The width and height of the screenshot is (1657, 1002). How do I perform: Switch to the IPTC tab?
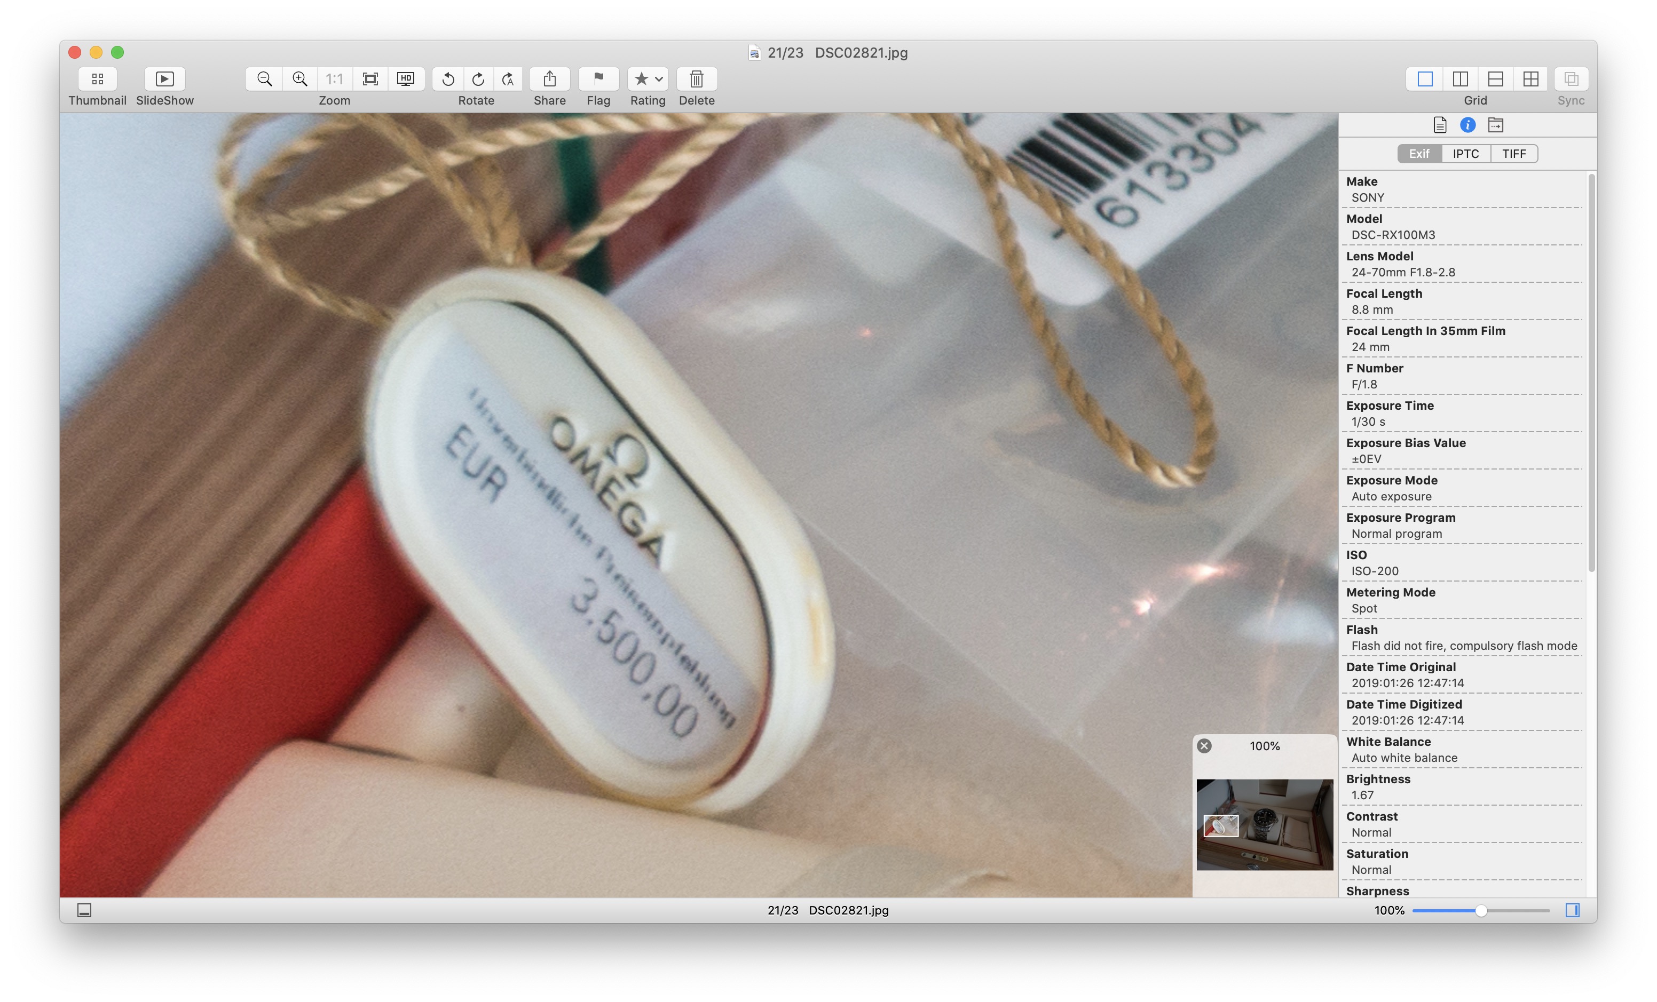tap(1466, 154)
